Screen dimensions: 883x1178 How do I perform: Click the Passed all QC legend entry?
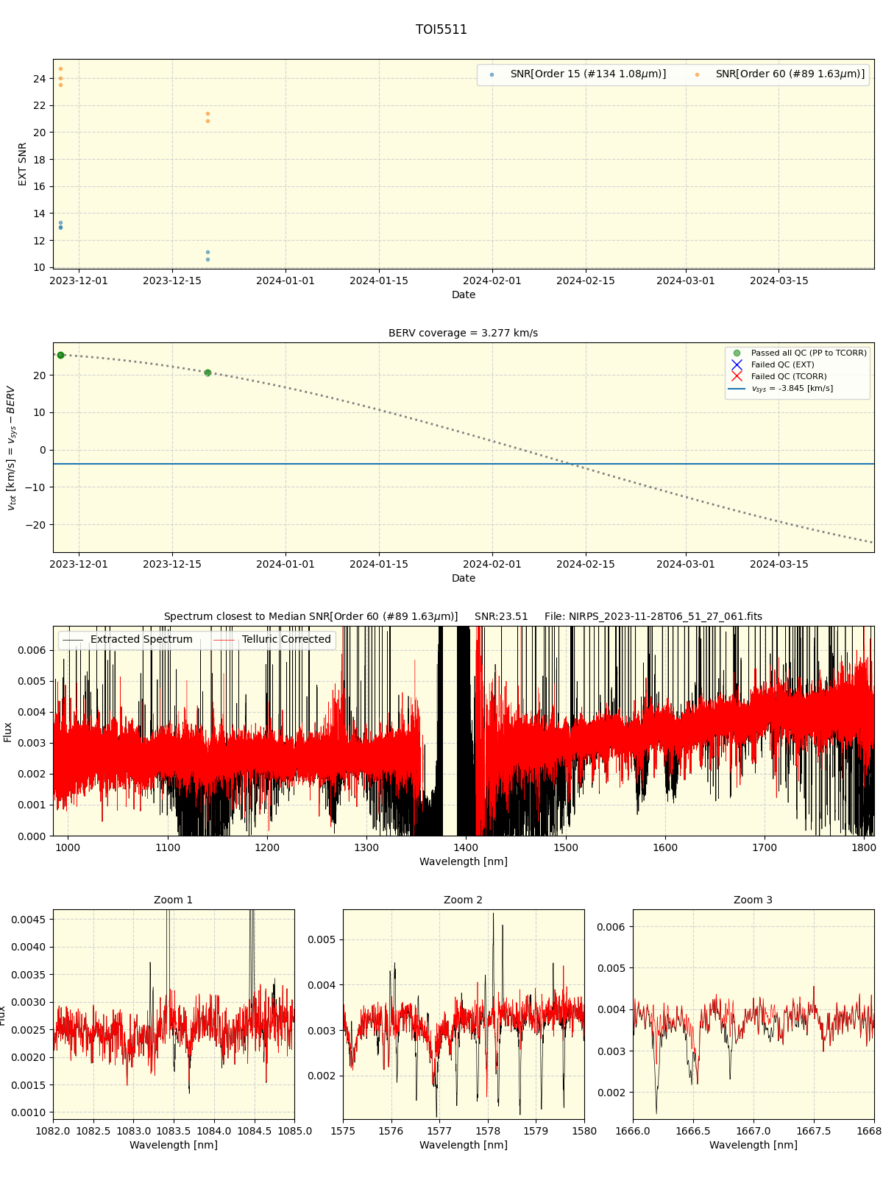coord(798,353)
